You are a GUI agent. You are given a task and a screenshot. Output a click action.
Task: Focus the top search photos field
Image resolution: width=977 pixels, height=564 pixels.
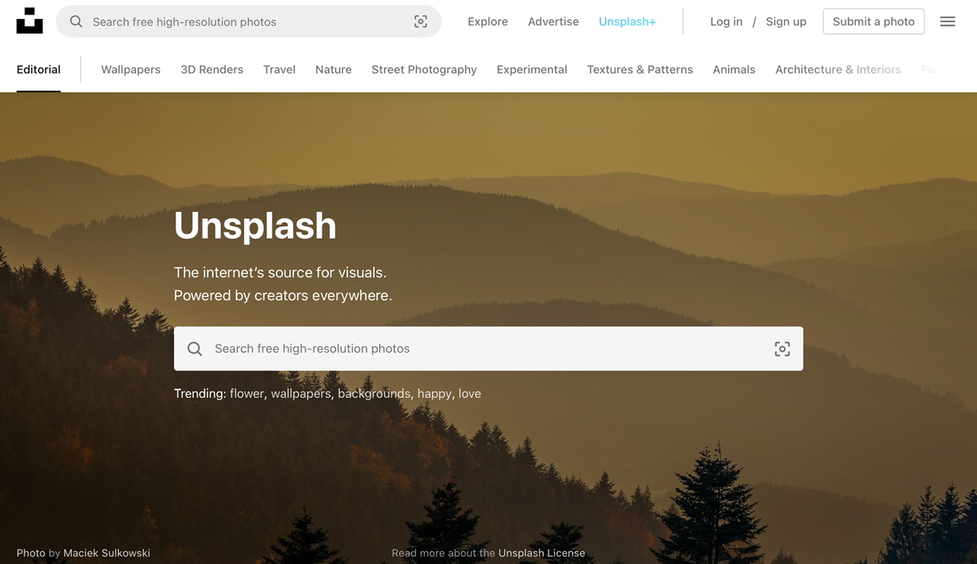pos(249,21)
